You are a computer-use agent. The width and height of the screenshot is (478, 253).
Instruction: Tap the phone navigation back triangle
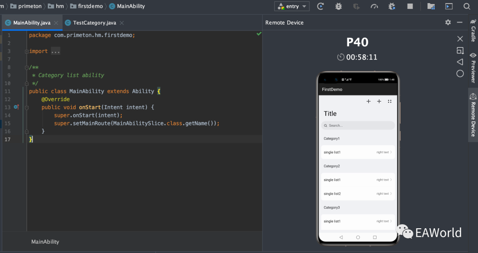[341, 237]
